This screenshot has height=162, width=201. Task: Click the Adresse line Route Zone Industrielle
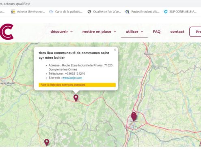(x=80, y=67)
